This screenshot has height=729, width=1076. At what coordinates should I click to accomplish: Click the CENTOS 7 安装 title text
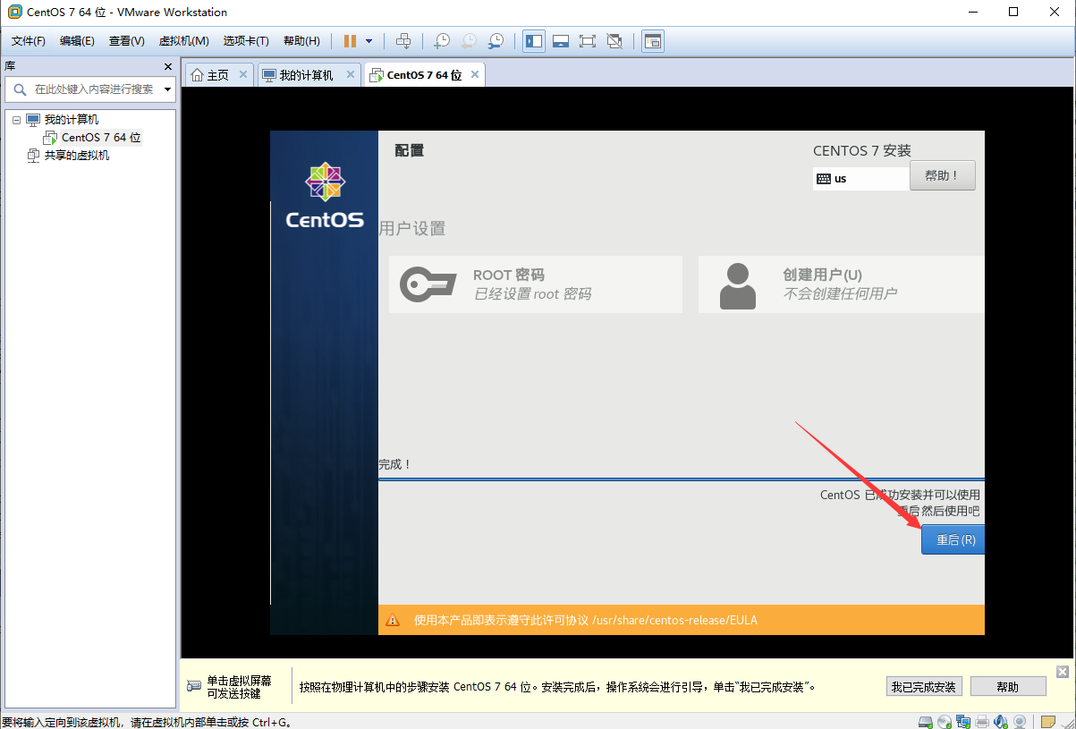click(862, 150)
